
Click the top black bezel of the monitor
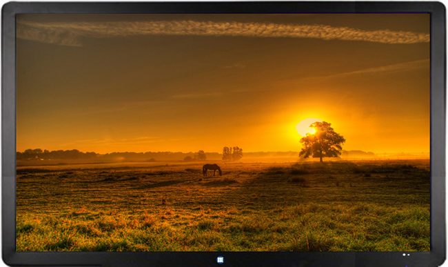223,7
